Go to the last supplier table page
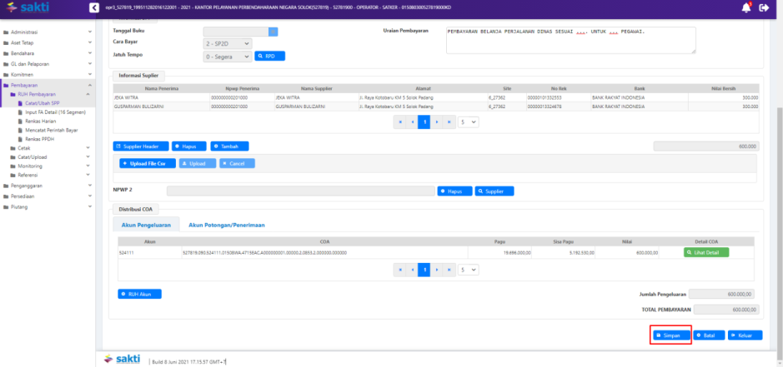This screenshot has height=367, width=783. click(451, 122)
